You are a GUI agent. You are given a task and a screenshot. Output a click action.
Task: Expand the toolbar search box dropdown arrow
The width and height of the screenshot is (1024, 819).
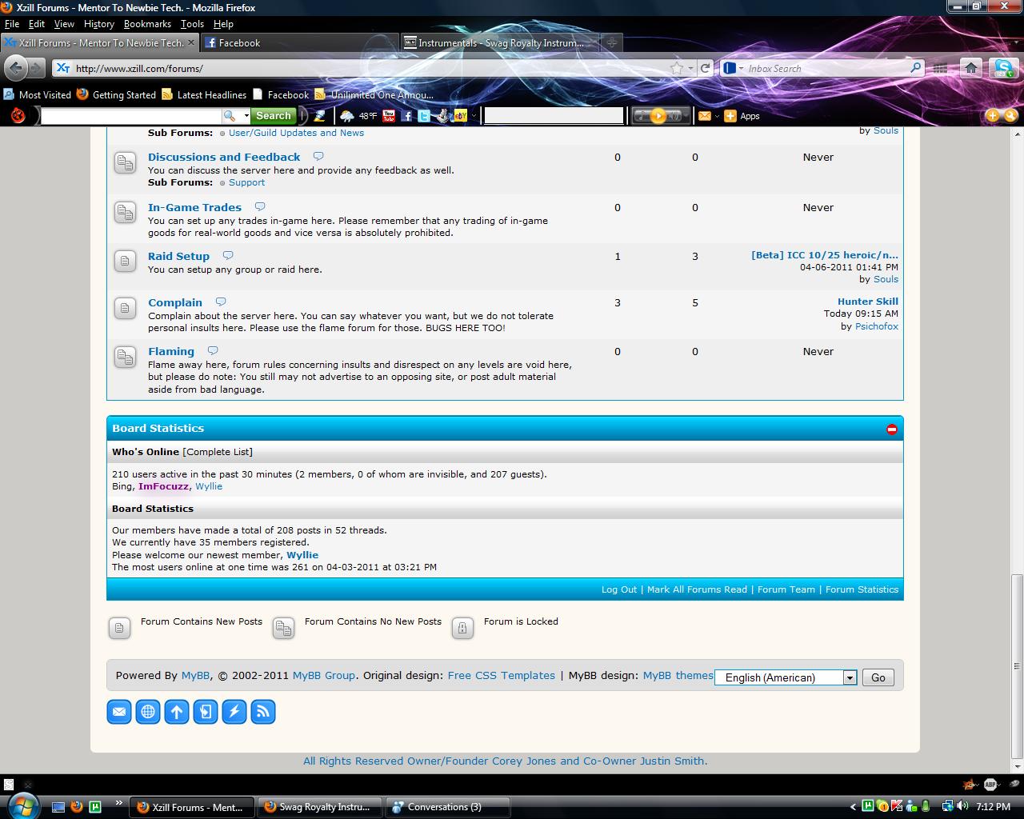point(246,116)
